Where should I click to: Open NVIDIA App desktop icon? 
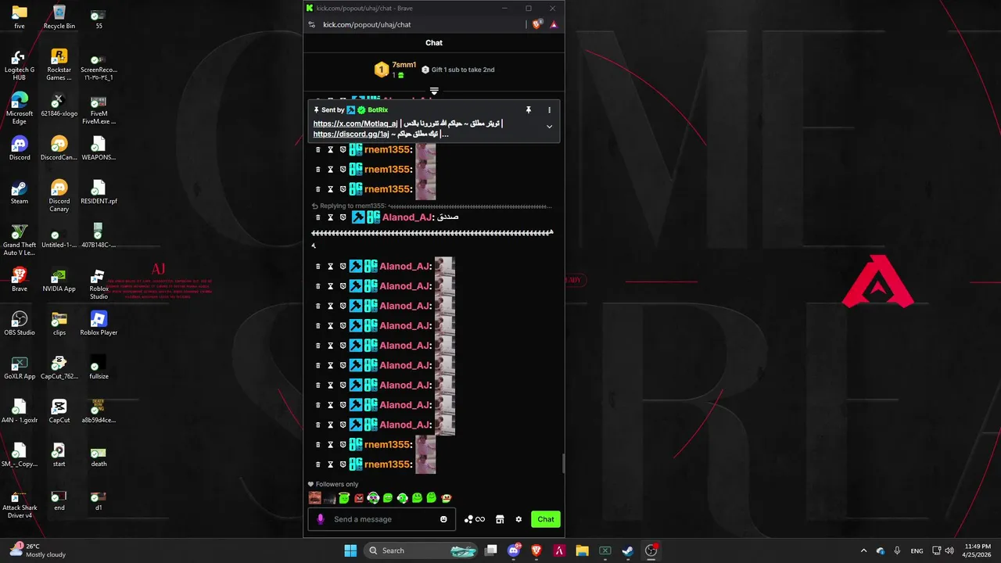pos(59,279)
